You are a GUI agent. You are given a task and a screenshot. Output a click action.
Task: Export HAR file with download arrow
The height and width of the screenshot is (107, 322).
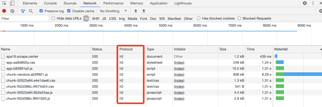tap(144, 11)
